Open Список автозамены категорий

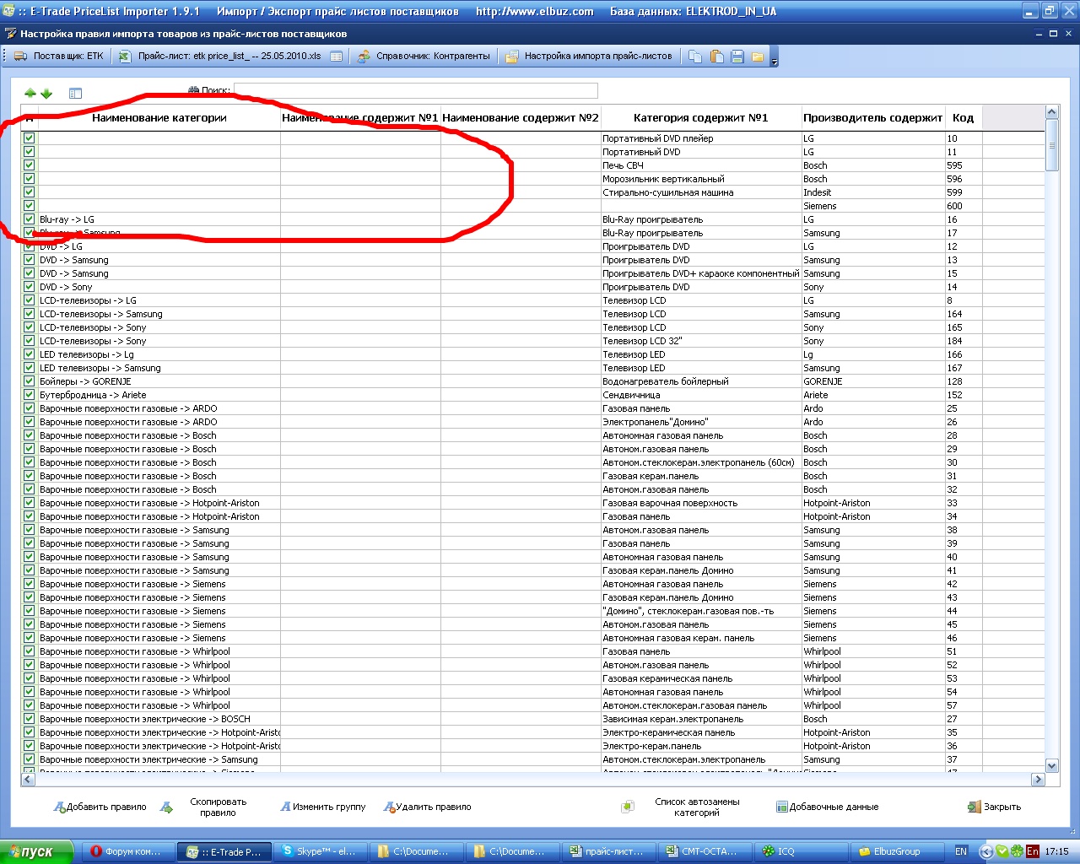[681, 807]
